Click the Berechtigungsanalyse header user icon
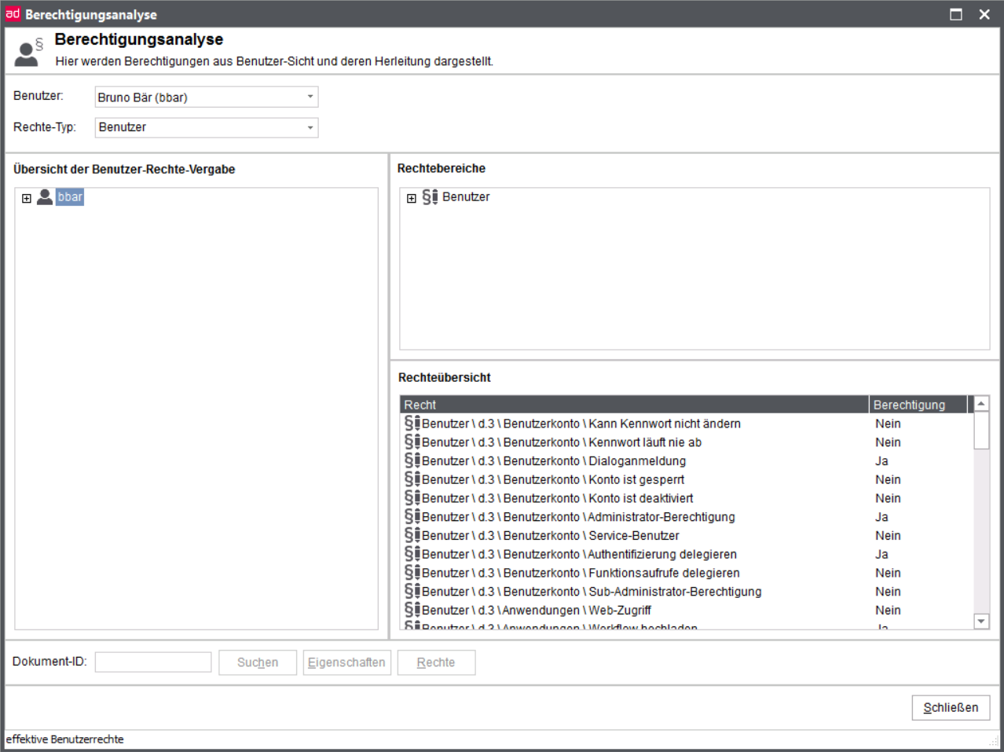Screen dimensions: 1004x752 (29, 53)
